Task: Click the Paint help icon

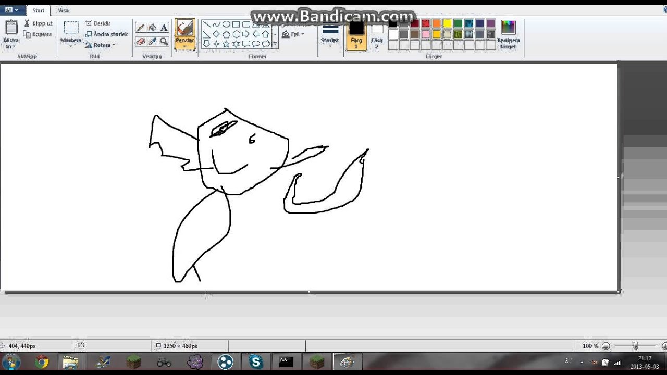Action: click(664, 10)
